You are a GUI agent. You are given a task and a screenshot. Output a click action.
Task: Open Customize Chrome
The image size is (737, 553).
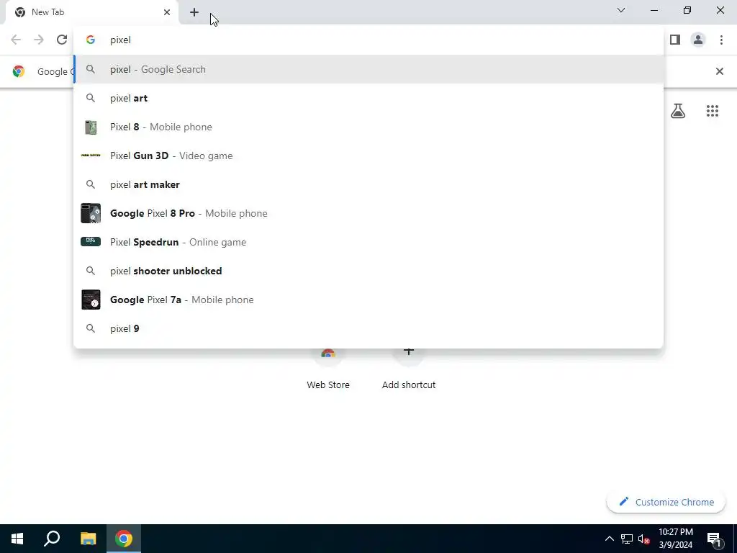pyautogui.click(x=666, y=502)
